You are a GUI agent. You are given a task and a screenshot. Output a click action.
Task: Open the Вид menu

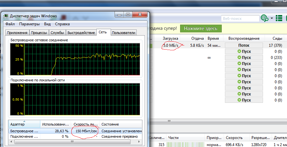47,24
